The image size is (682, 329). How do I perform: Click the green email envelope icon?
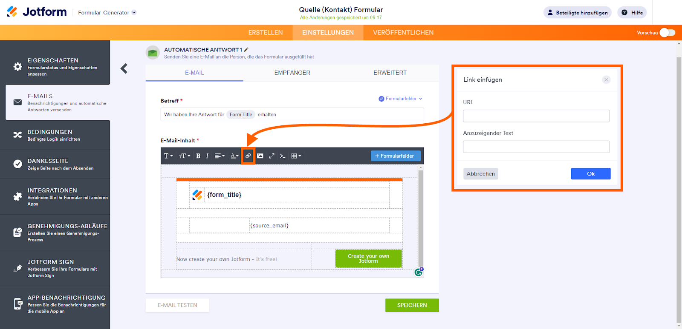(153, 53)
